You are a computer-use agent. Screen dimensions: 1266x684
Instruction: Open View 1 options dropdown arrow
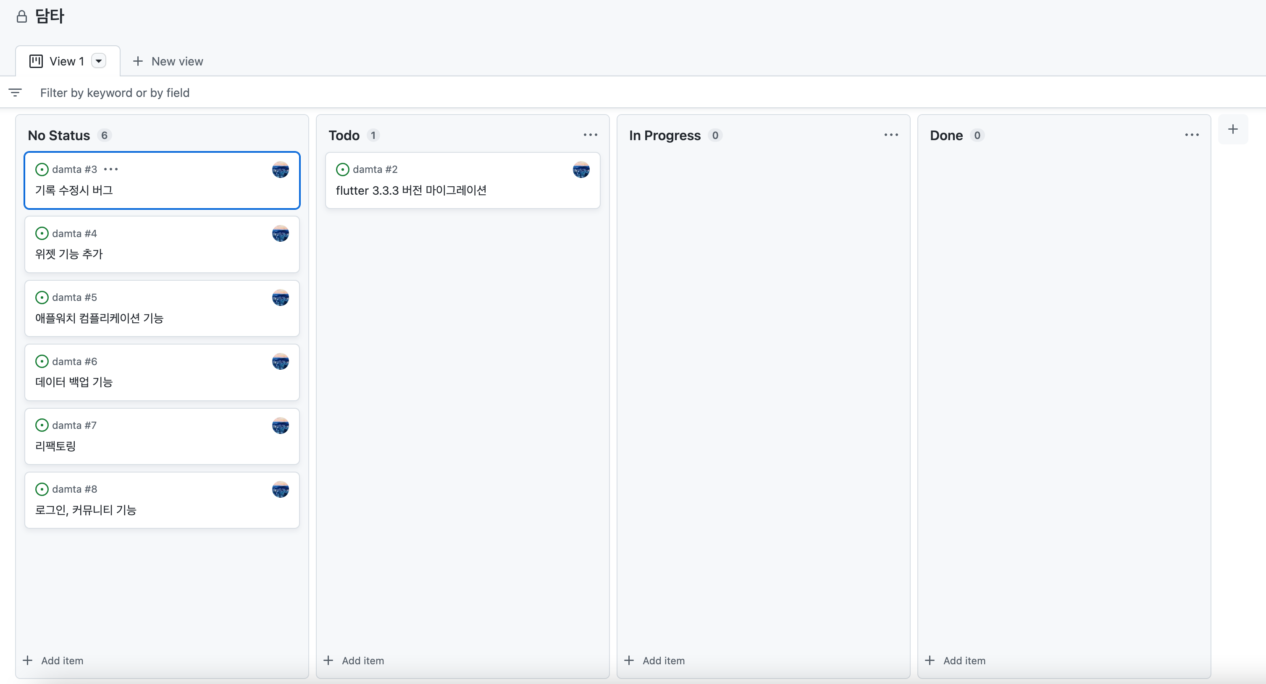(99, 61)
